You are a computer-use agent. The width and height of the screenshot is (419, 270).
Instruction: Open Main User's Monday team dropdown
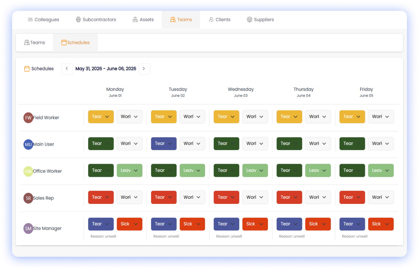[x=101, y=144]
